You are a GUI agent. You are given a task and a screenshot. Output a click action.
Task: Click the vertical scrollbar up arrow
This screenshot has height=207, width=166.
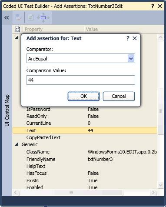pos(160,37)
